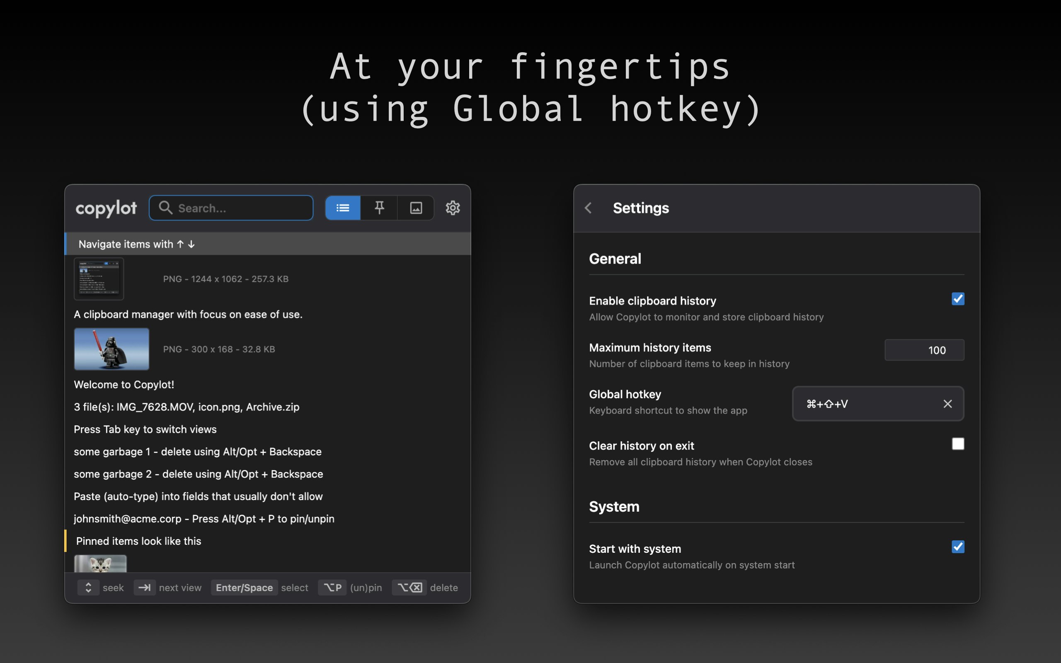Go back from Settings with the chevron
Image resolution: width=1061 pixels, height=663 pixels.
tap(588, 208)
